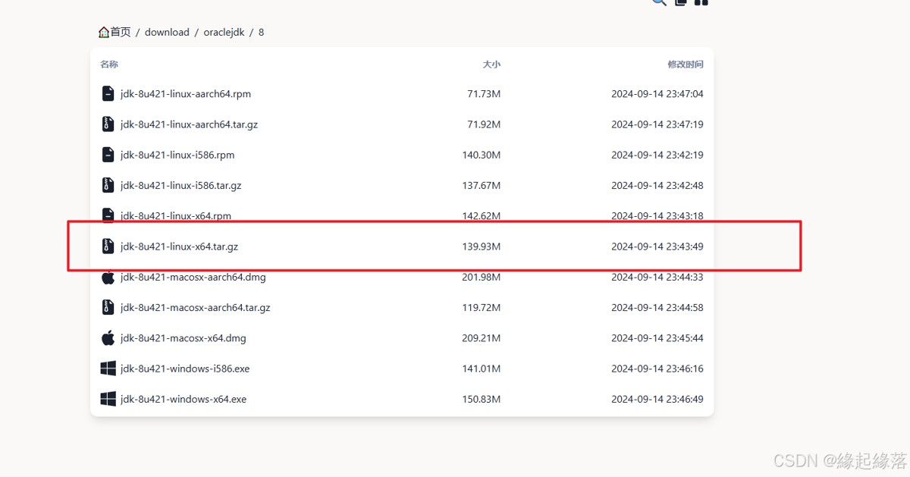Click the date 2024-09-14 23:45:44
The image size is (910, 477).
[657, 338]
